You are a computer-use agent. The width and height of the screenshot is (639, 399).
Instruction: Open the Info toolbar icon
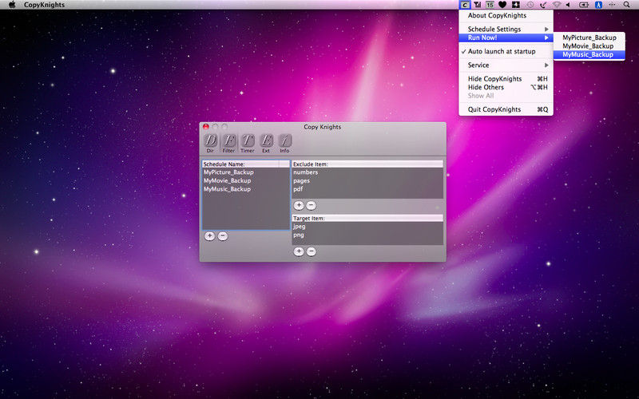pyautogui.click(x=284, y=143)
